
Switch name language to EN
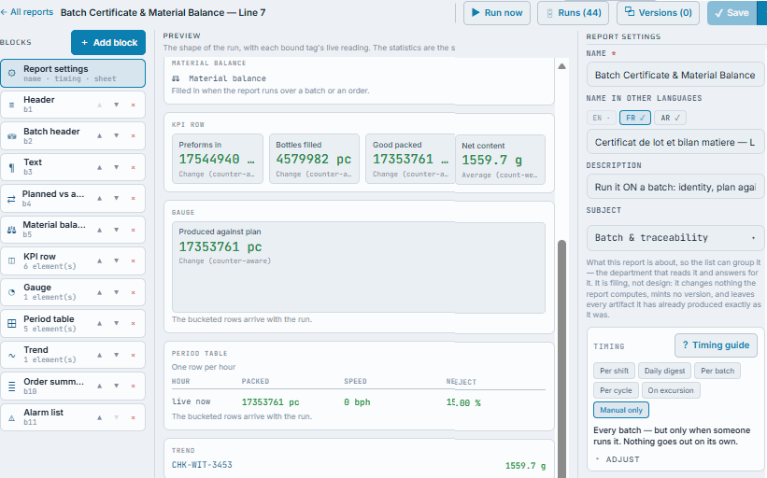coord(602,118)
